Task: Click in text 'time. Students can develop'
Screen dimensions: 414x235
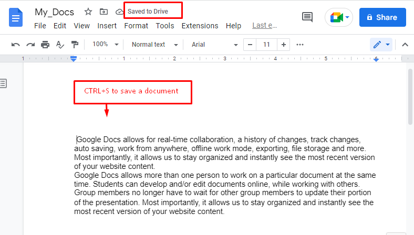Action: click(121, 184)
